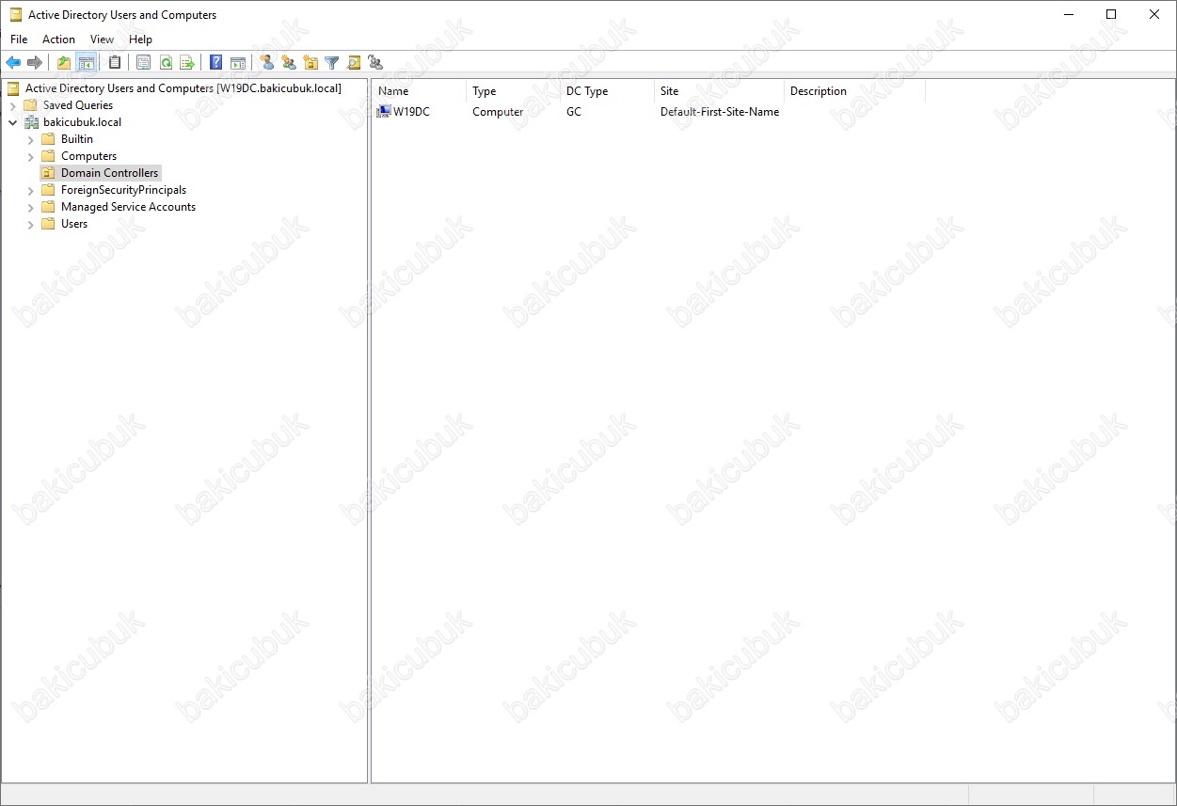Viewport: 1177px width, 806px height.
Task: Open the Action menu
Action: point(58,40)
